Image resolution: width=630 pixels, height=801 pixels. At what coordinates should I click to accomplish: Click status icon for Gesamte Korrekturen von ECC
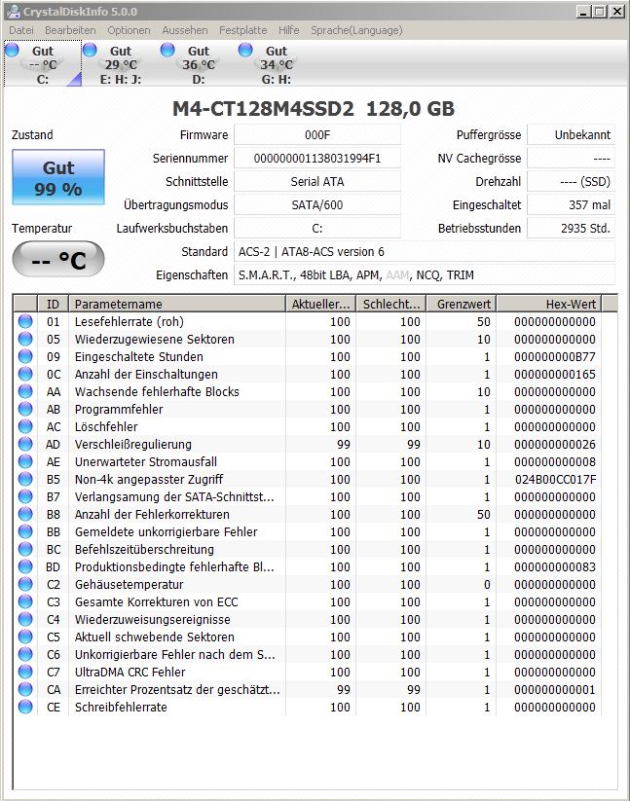[25, 601]
